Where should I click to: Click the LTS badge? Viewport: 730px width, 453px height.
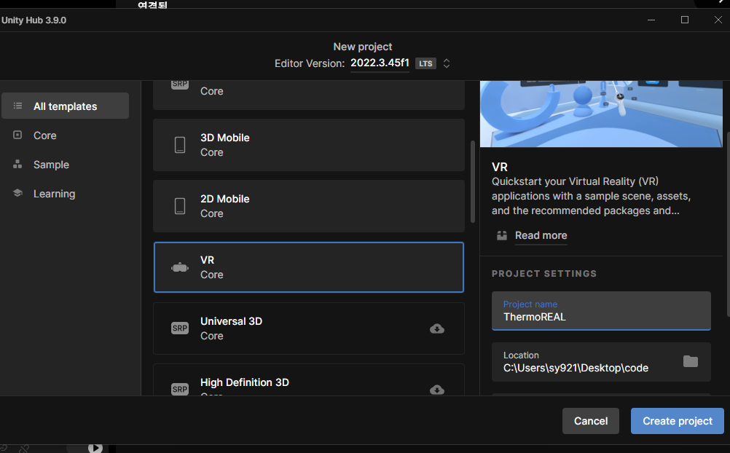[x=425, y=64]
